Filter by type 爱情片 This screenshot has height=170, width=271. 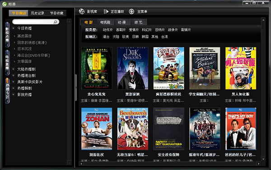tap(134, 30)
